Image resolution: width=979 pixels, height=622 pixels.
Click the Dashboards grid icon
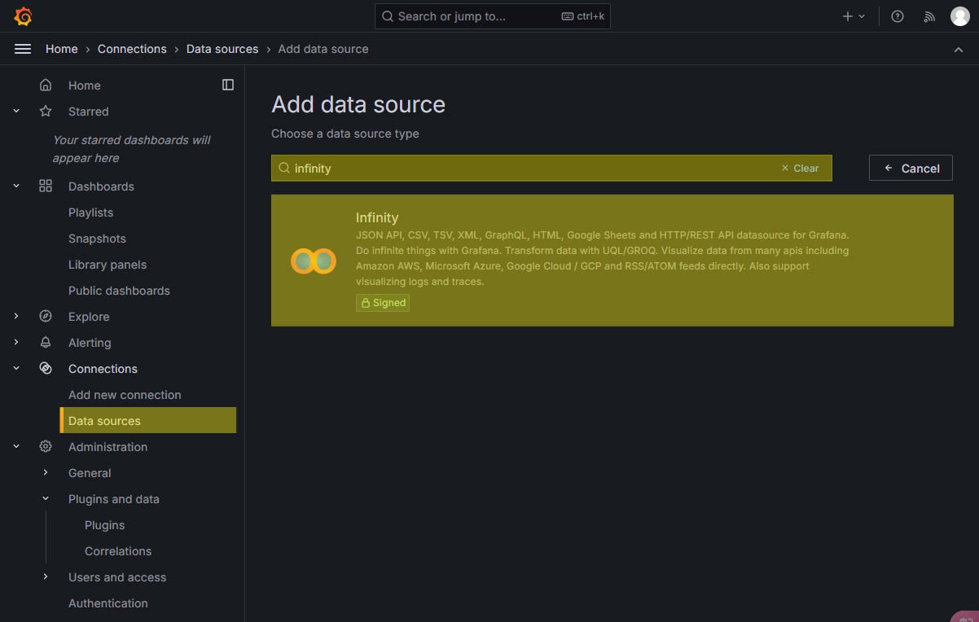[x=46, y=186]
